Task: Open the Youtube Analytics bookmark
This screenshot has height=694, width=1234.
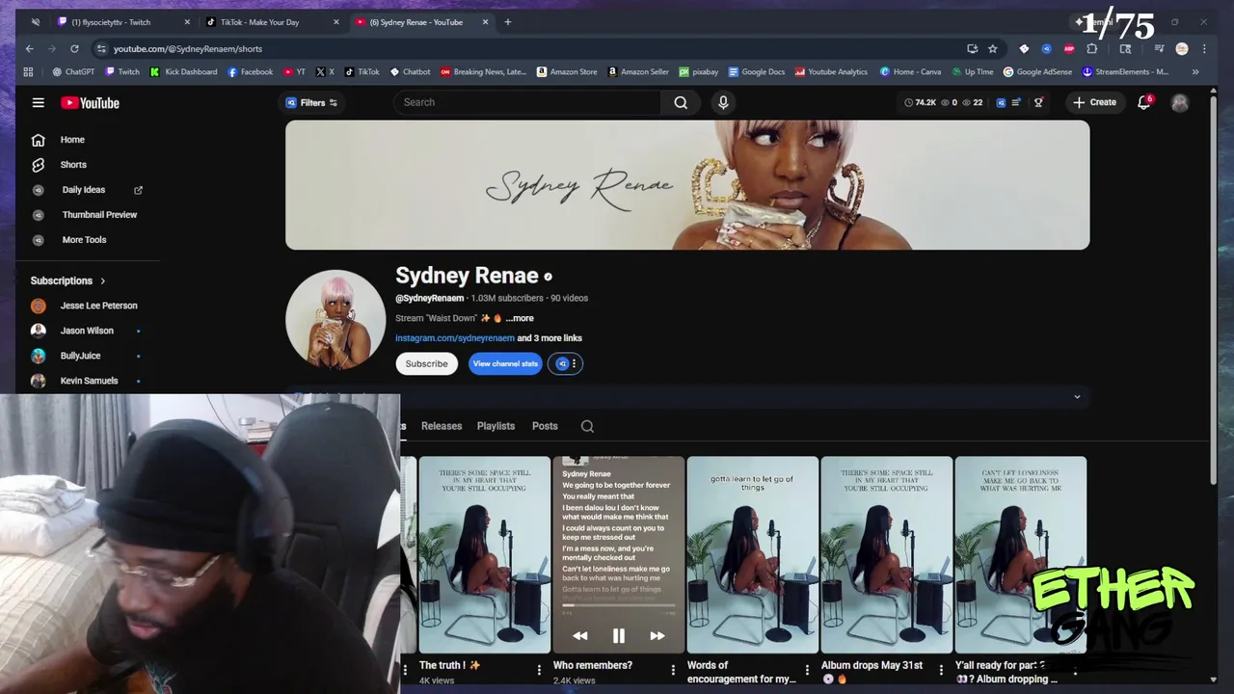Action: click(x=831, y=71)
